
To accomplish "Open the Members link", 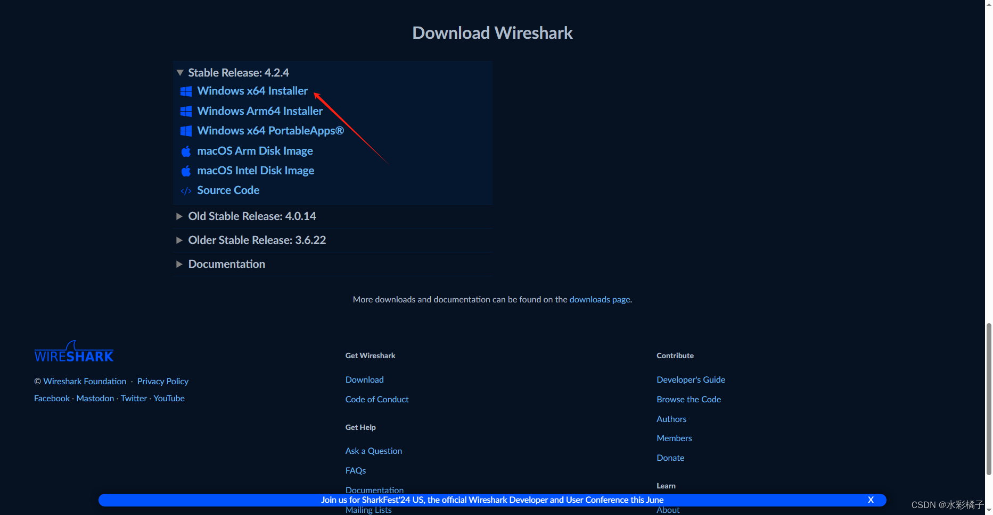I will 674,438.
